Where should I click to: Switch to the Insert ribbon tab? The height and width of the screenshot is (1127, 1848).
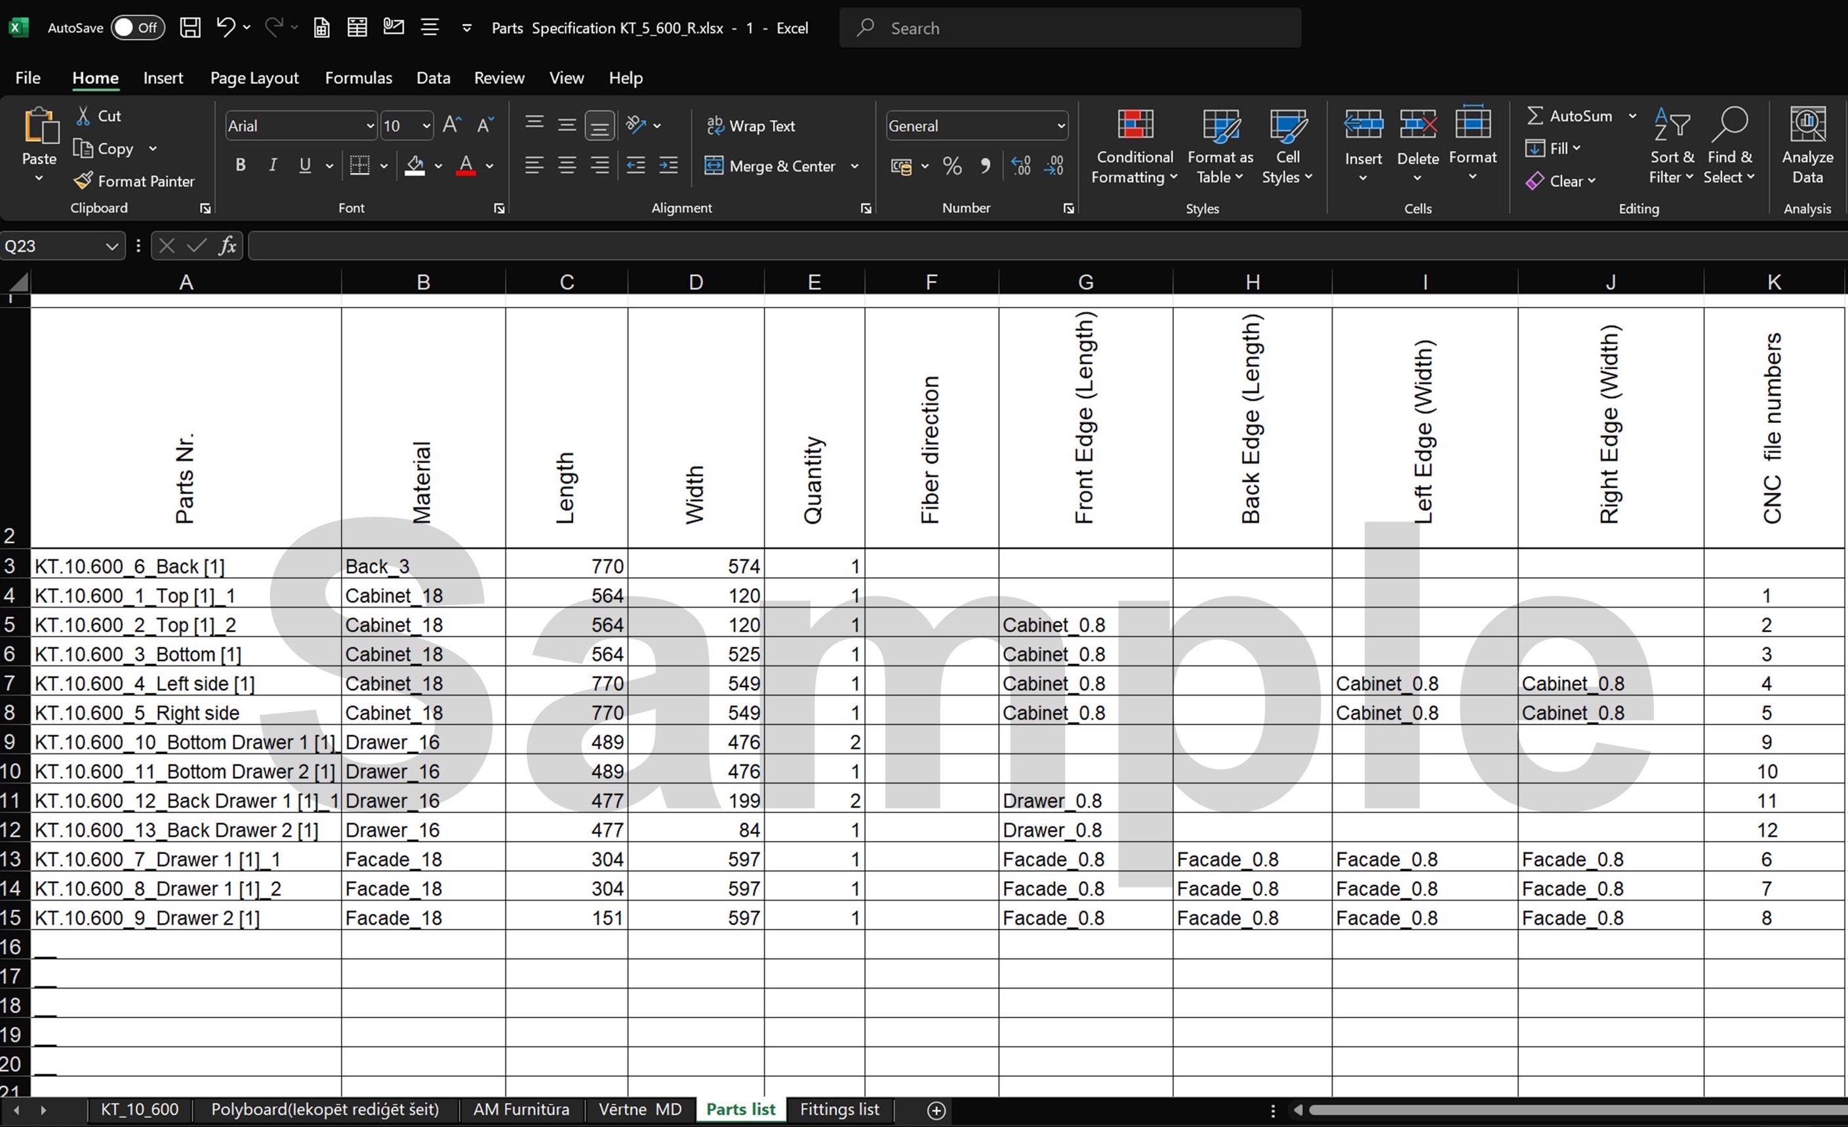pyautogui.click(x=163, y=78)
